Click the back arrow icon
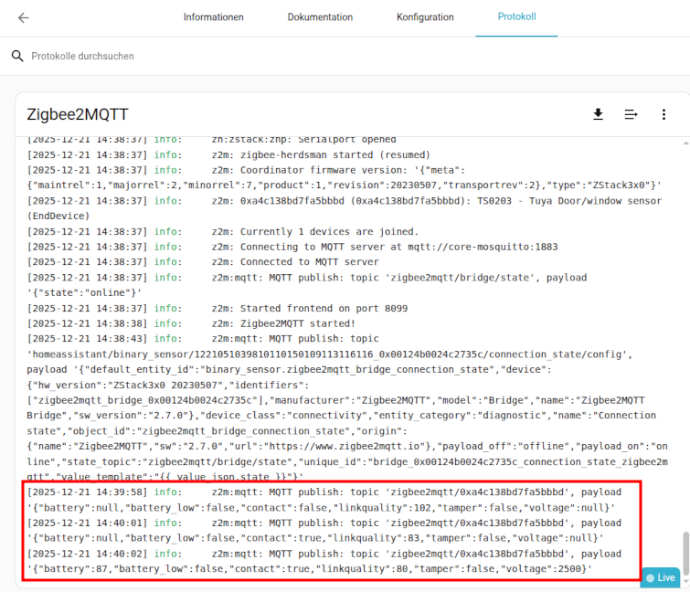The height and width of the screenshot is (592, 690). pyautogui.click(x=24, y=17)
